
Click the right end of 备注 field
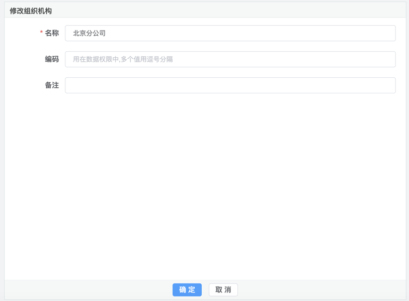387,85
